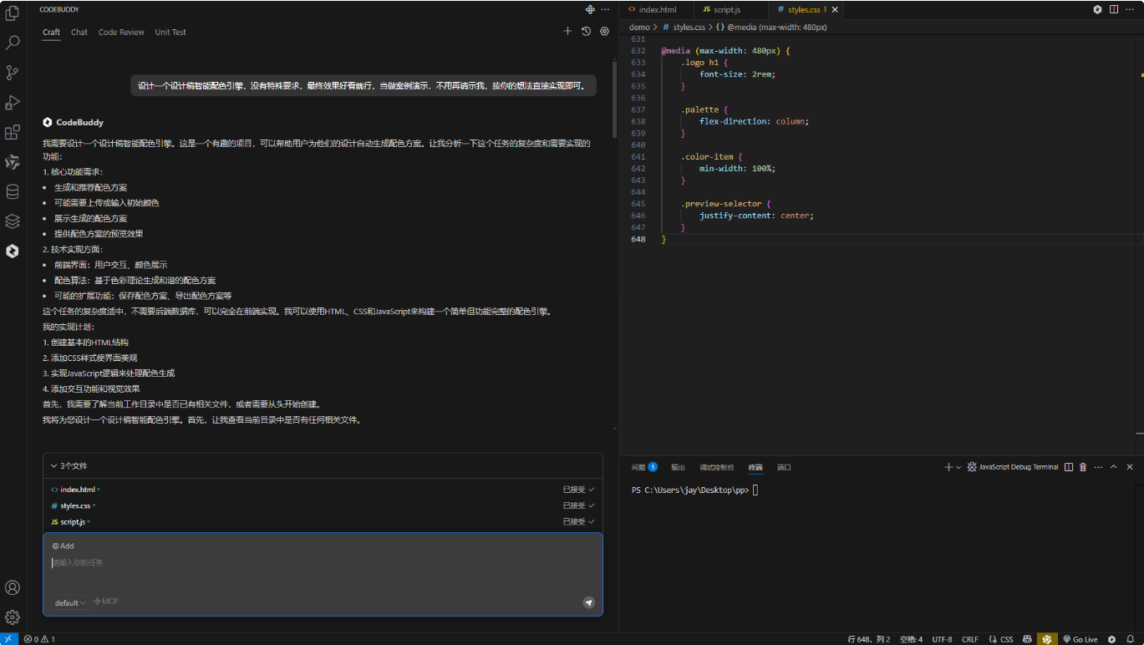This screenshot has height=645, width=1144.
Task: Expand 已接受 options for index.html
Action: pyautogui.click(x=579, y=490)
